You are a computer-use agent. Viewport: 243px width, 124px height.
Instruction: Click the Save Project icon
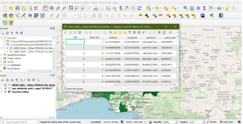tap(17, 8)
